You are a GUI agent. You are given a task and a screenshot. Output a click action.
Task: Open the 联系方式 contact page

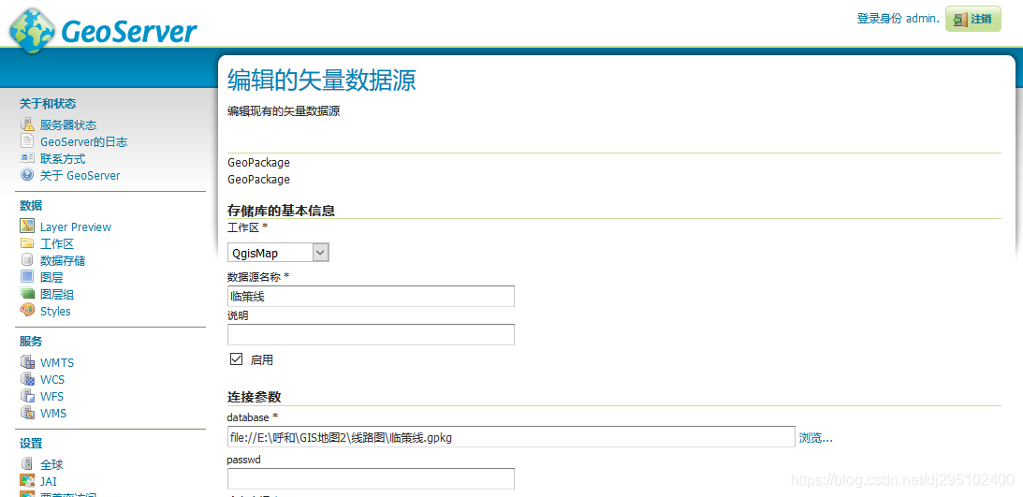coord(63,158)
